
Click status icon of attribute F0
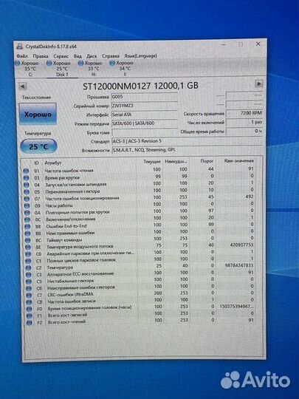click(30, 309)
